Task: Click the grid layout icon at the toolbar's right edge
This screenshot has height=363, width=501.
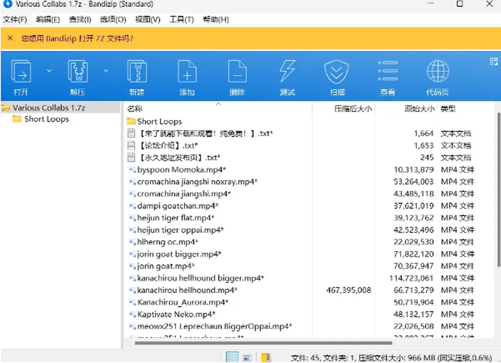Action: point(494,62)
